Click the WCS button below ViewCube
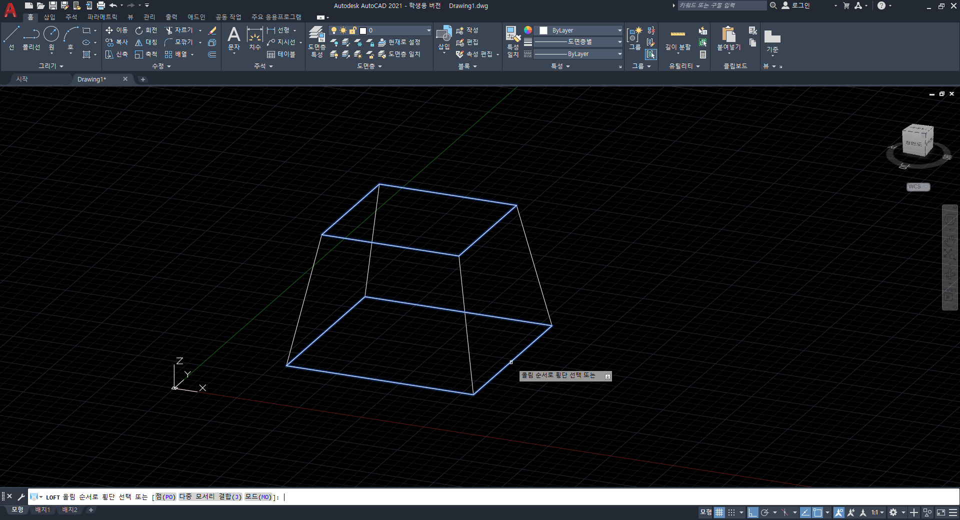Screen dimensions: 960x520 coord(918,186)
